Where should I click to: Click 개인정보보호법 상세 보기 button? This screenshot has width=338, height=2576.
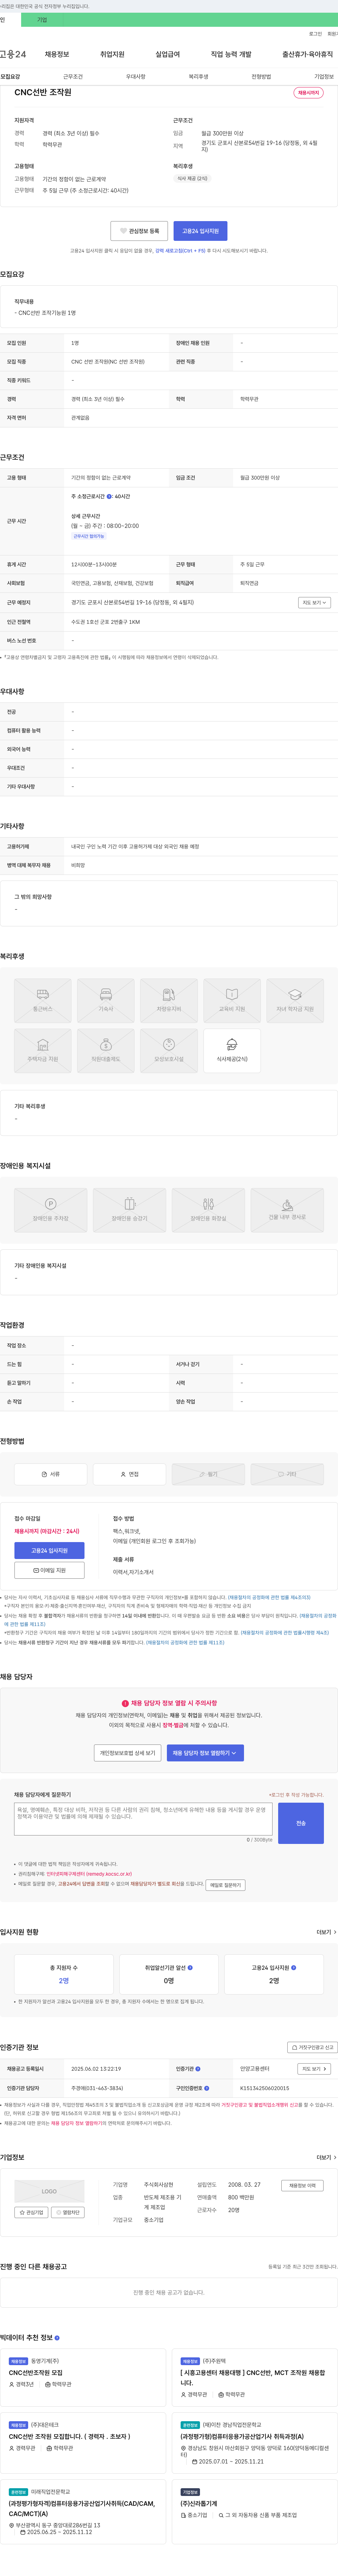click(x=127, y=1753)
